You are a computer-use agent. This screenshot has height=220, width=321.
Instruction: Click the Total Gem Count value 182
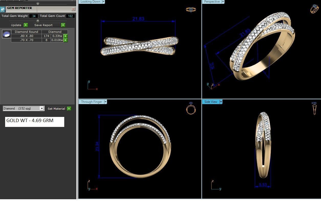click(x=70, y=16)
